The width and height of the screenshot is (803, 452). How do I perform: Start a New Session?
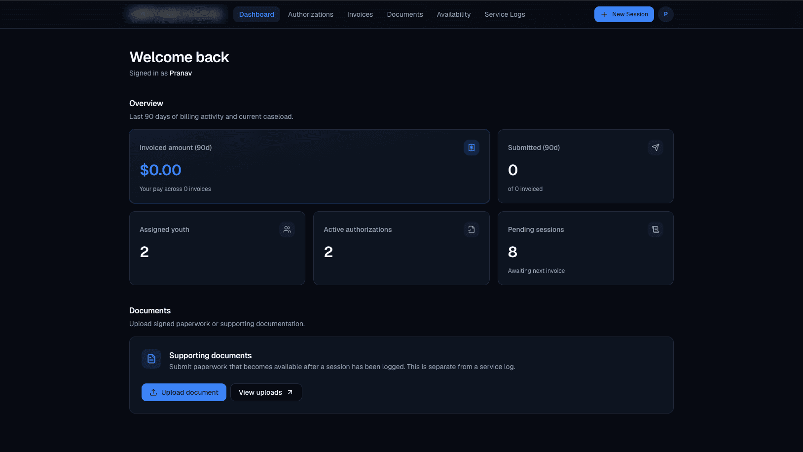coord(624,14)
